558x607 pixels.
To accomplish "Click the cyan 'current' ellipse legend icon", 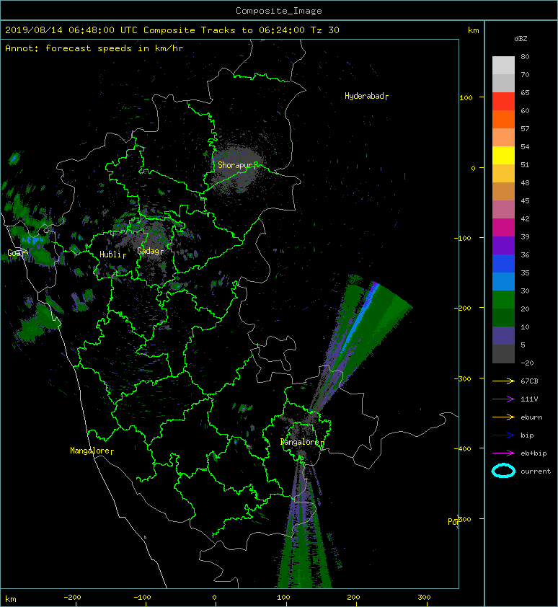I will [503, 471].
